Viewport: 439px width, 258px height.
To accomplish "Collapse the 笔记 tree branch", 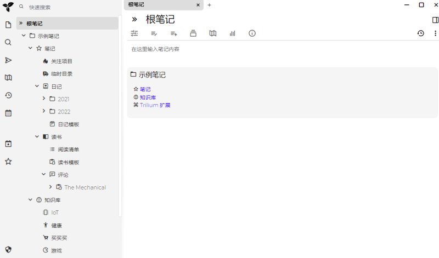I will point(31,48).
